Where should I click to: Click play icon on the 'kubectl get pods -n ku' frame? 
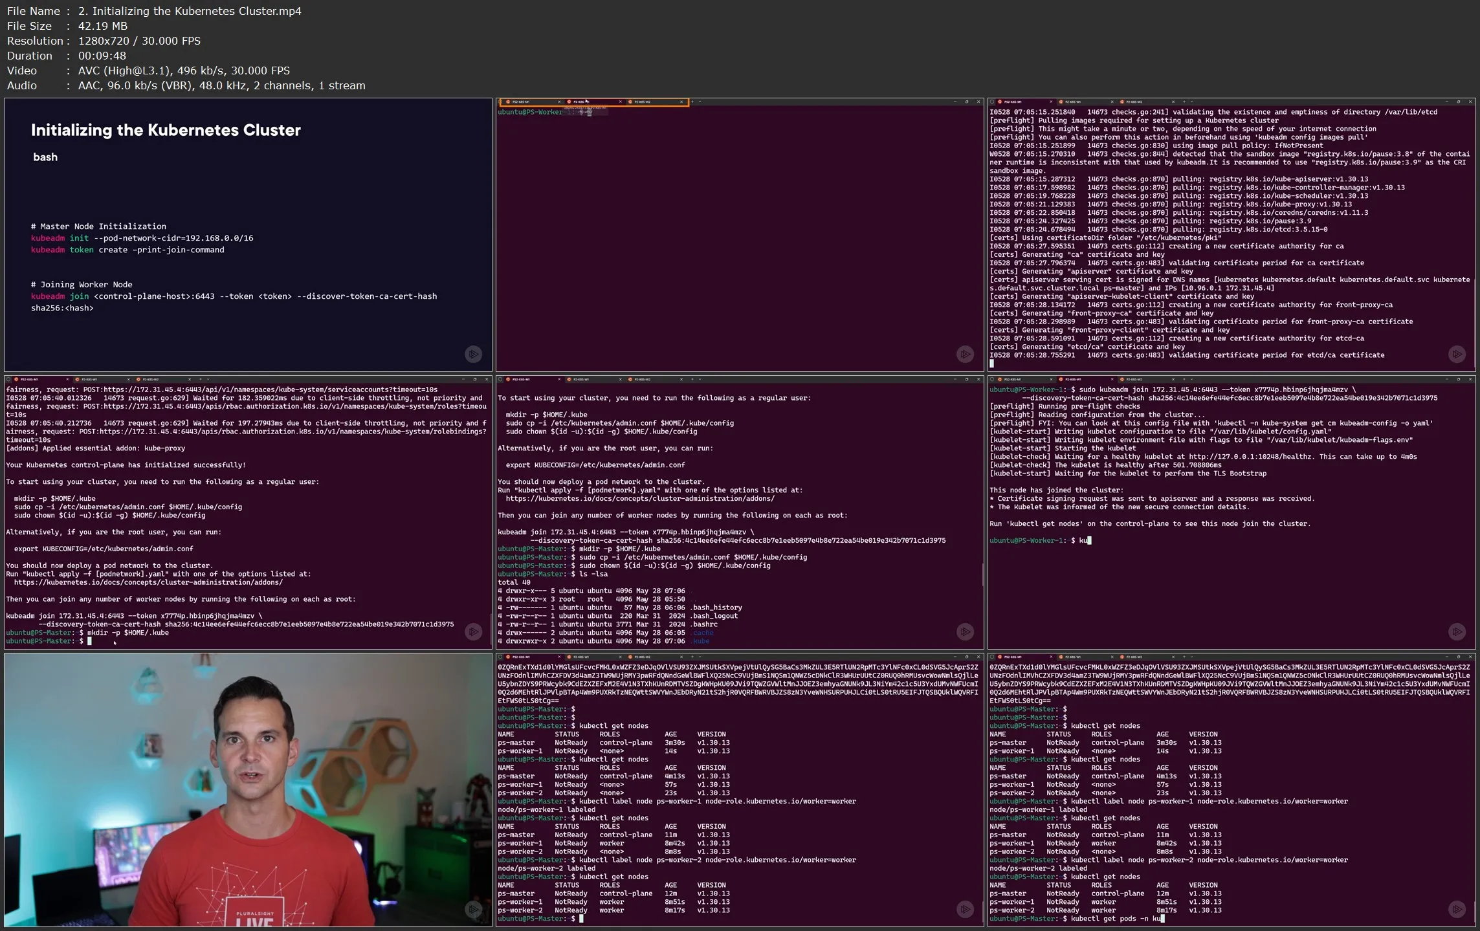tap(1457, 909)
